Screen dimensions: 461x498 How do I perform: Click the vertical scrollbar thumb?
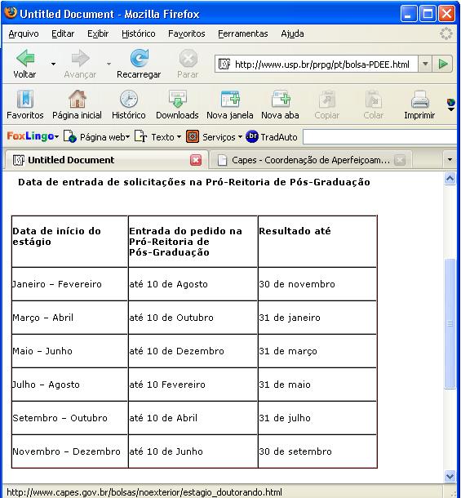coord(450,323)
